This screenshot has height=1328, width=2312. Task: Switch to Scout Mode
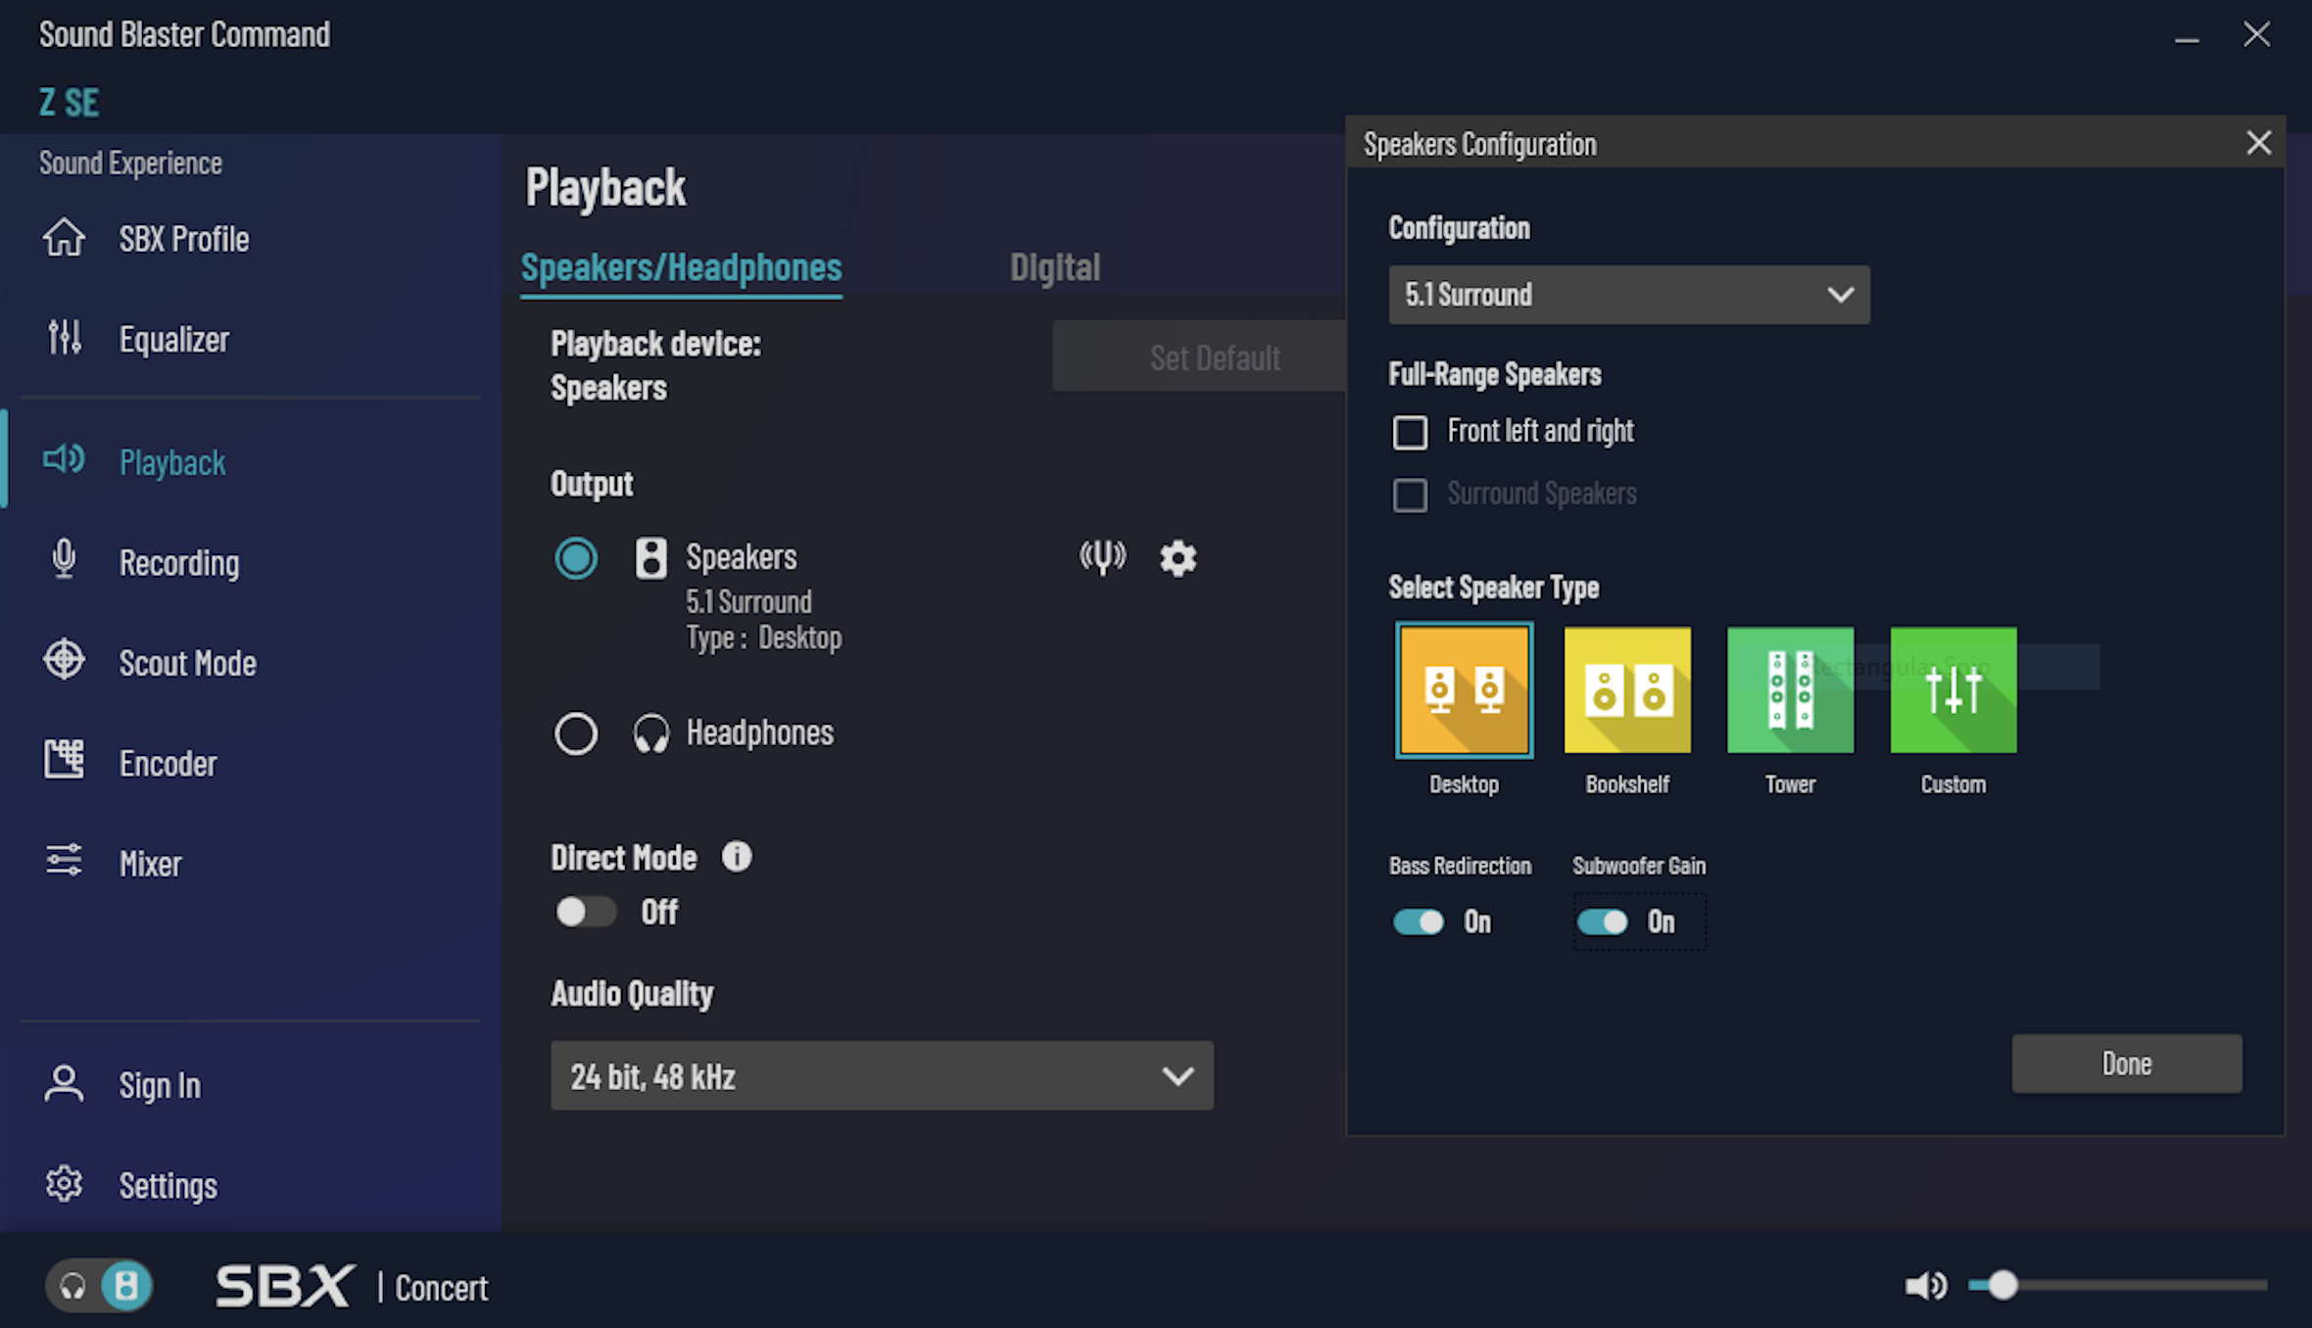(187, 663)
